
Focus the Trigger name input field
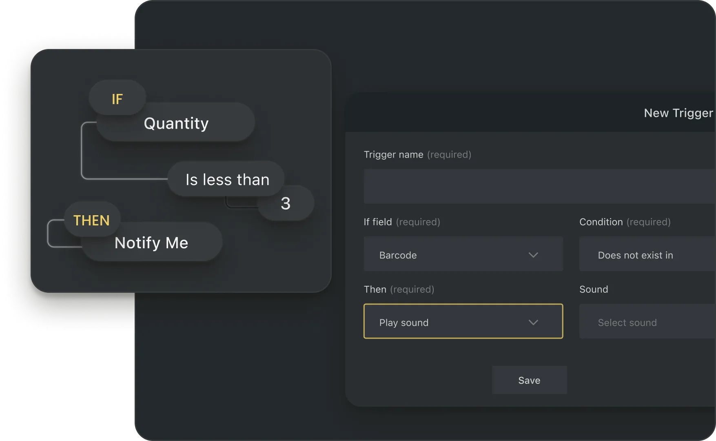tap(539, 187)
